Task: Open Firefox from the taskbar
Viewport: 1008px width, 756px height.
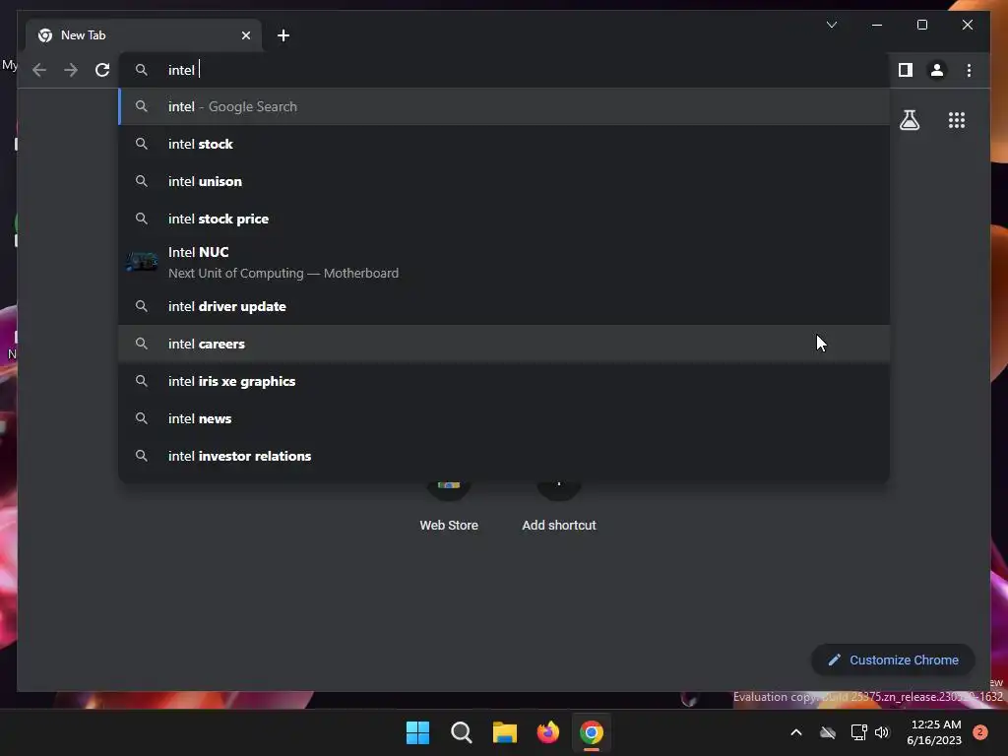Action: (x=547, y=732)
